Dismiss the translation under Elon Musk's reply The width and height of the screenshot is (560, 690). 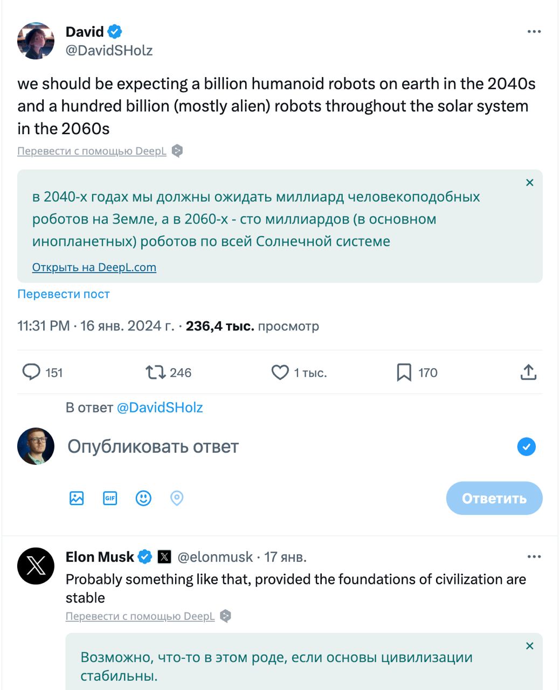pyautogui.click(x=530, y=646)
